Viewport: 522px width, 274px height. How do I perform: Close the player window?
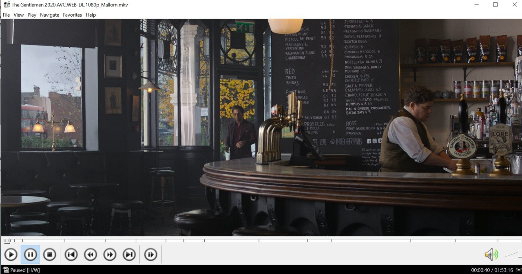(514, 4)
